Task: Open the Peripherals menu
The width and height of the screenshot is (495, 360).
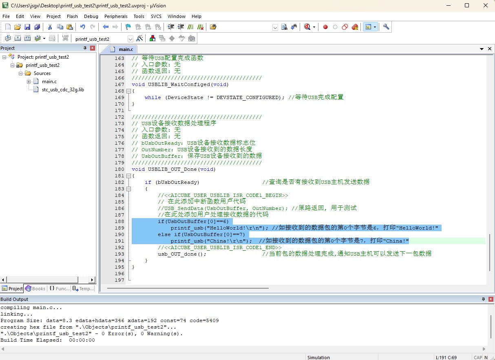Action: (x=116, y=16)
